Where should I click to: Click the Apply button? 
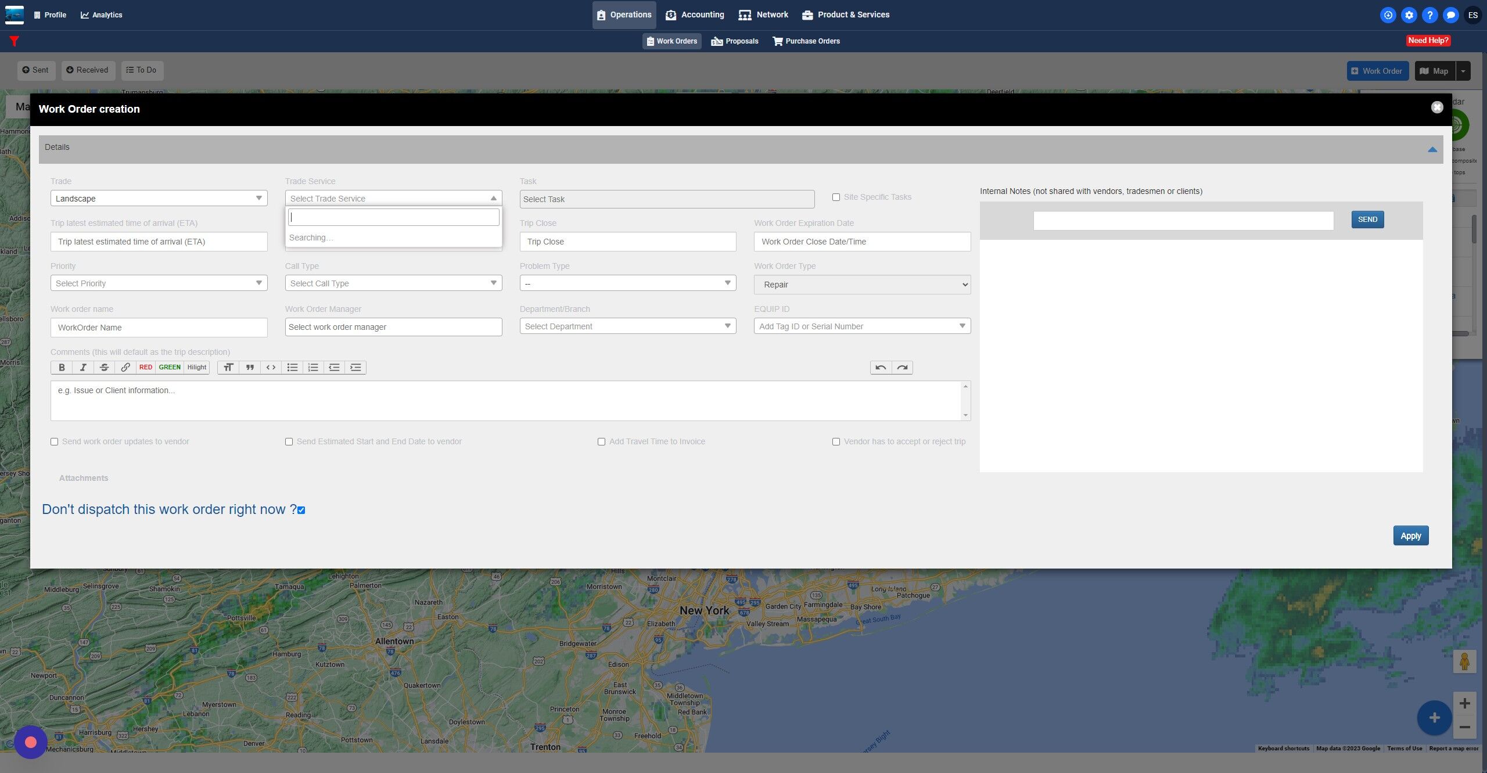point(1410,536)
